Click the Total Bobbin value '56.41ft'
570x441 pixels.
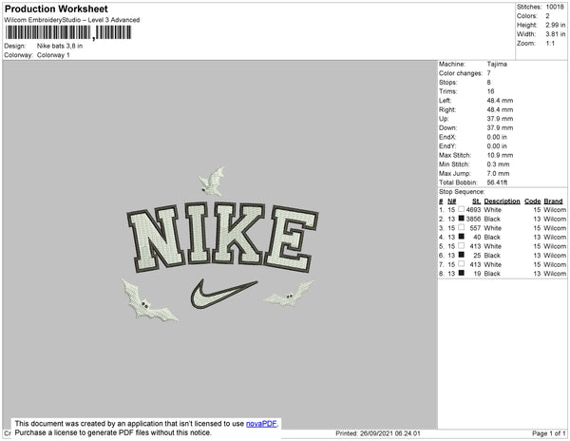tap(497, 182)
